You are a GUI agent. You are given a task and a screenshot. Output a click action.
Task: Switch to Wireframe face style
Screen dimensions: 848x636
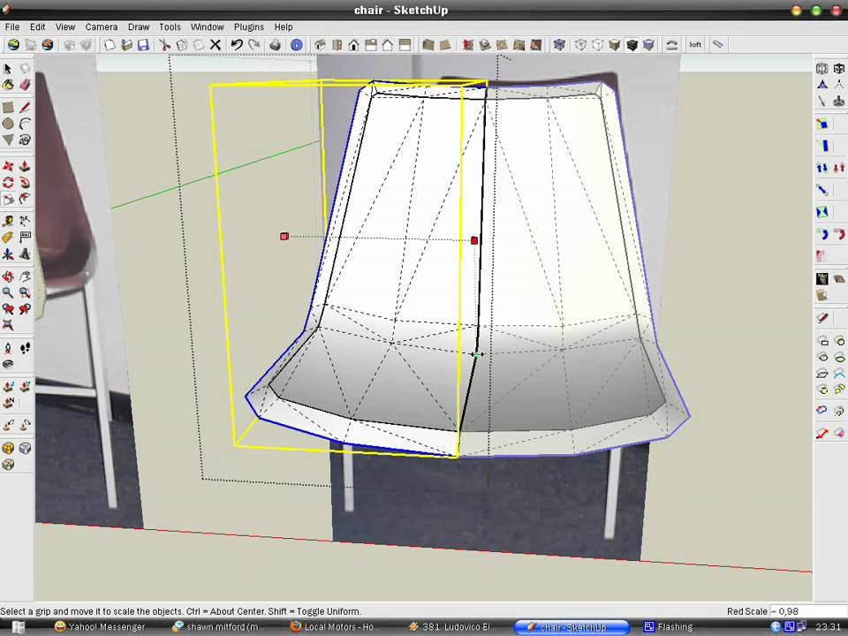point(581,45)
